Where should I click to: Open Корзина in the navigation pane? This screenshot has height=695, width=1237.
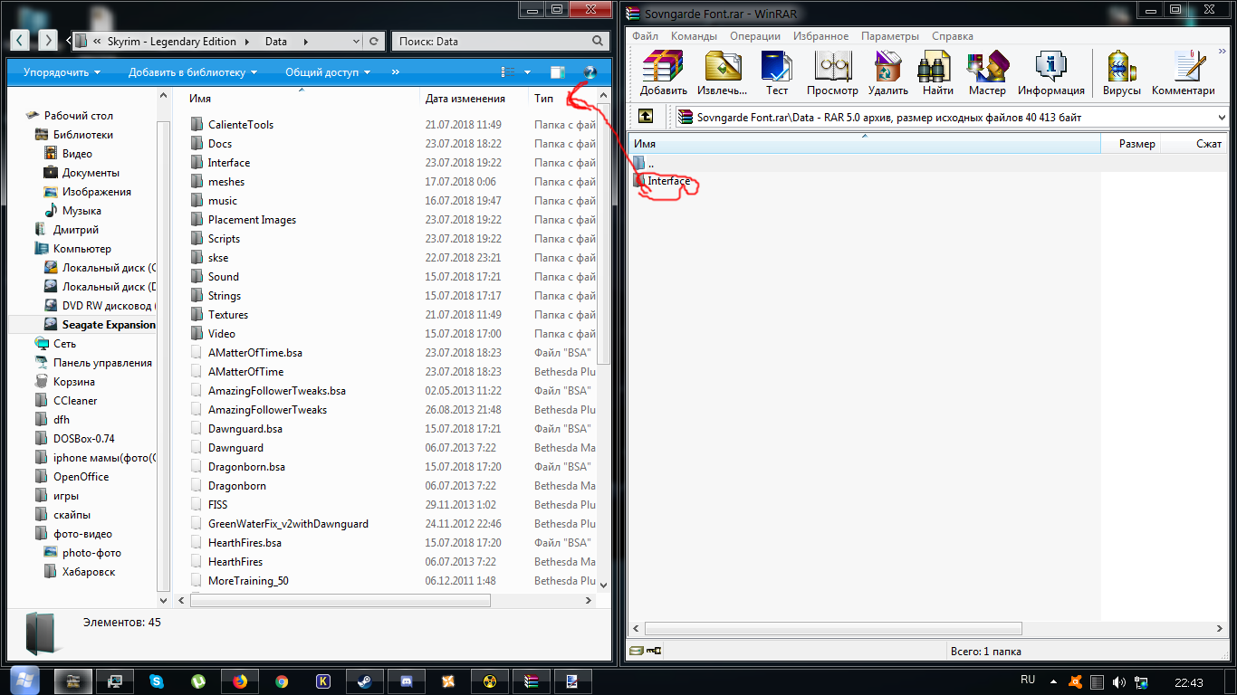[65, 382]
